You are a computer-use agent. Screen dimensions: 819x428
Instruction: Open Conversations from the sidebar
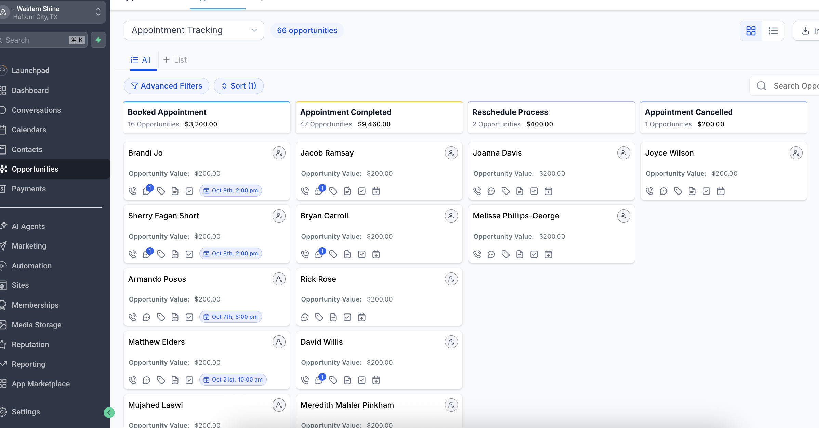[37, 110]
